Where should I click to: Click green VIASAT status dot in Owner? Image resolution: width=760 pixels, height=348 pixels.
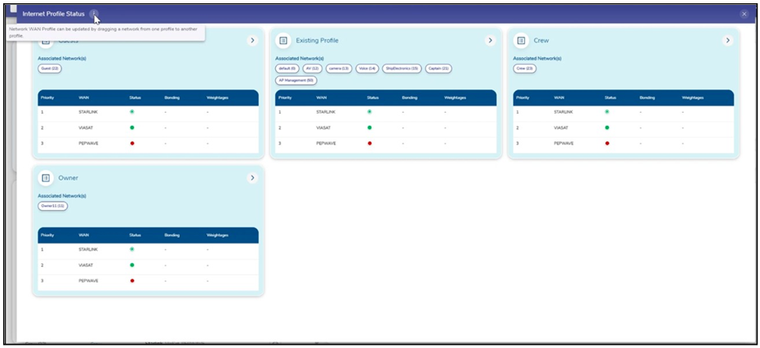click(x=131, y=265)
